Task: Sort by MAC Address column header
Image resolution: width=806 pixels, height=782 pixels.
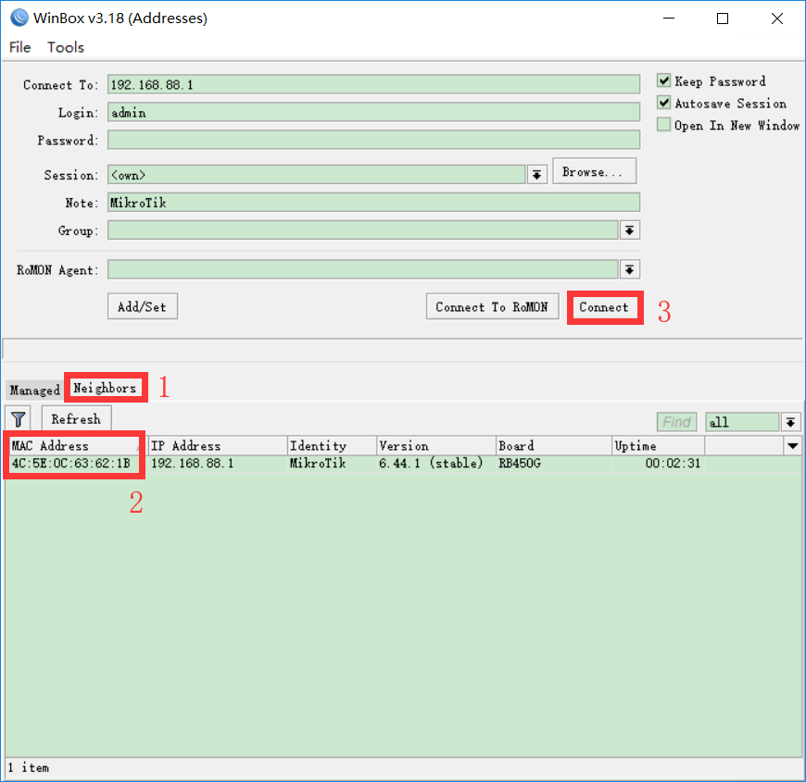Action: pyautogui.click(x=76, y=446)
